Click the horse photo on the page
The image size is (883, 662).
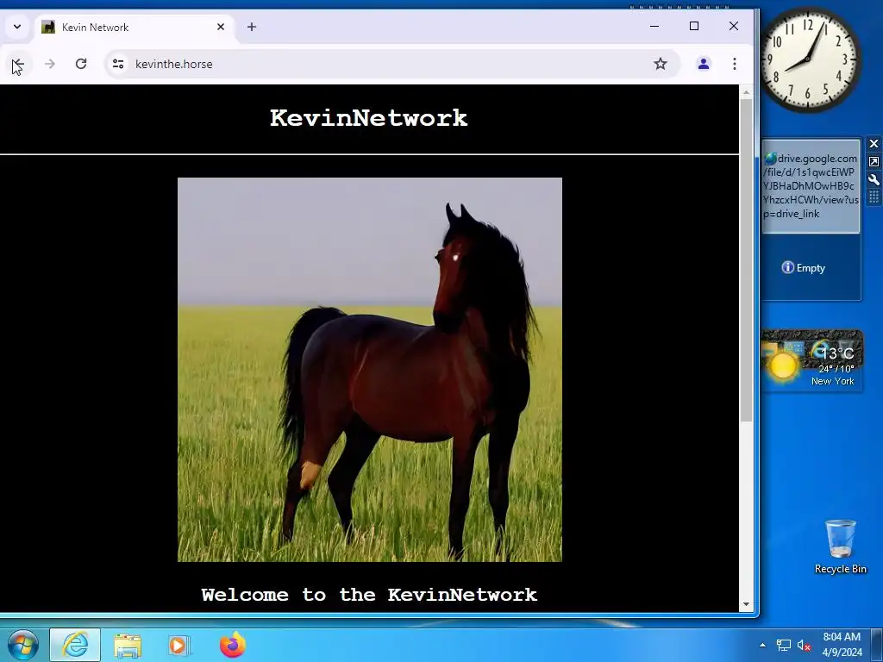click(x=369, y=369)
